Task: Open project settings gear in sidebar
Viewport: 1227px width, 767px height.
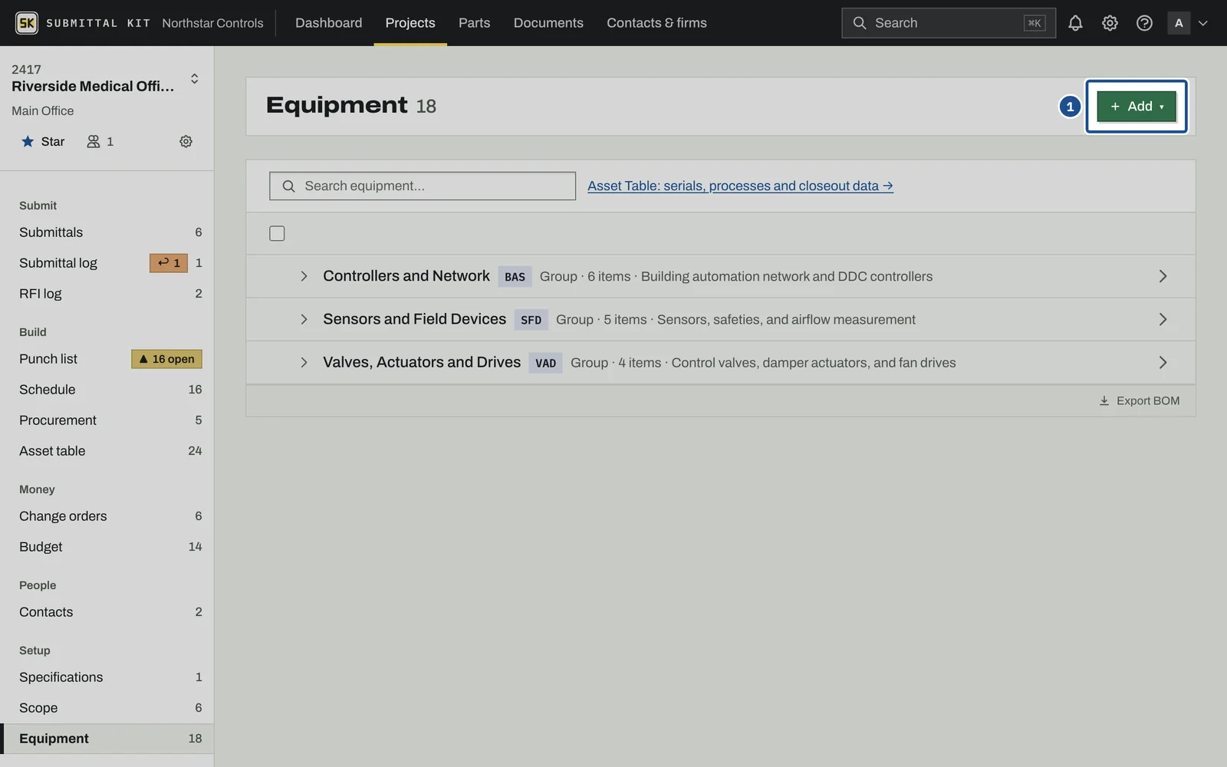Action: [x=186, y=141]
